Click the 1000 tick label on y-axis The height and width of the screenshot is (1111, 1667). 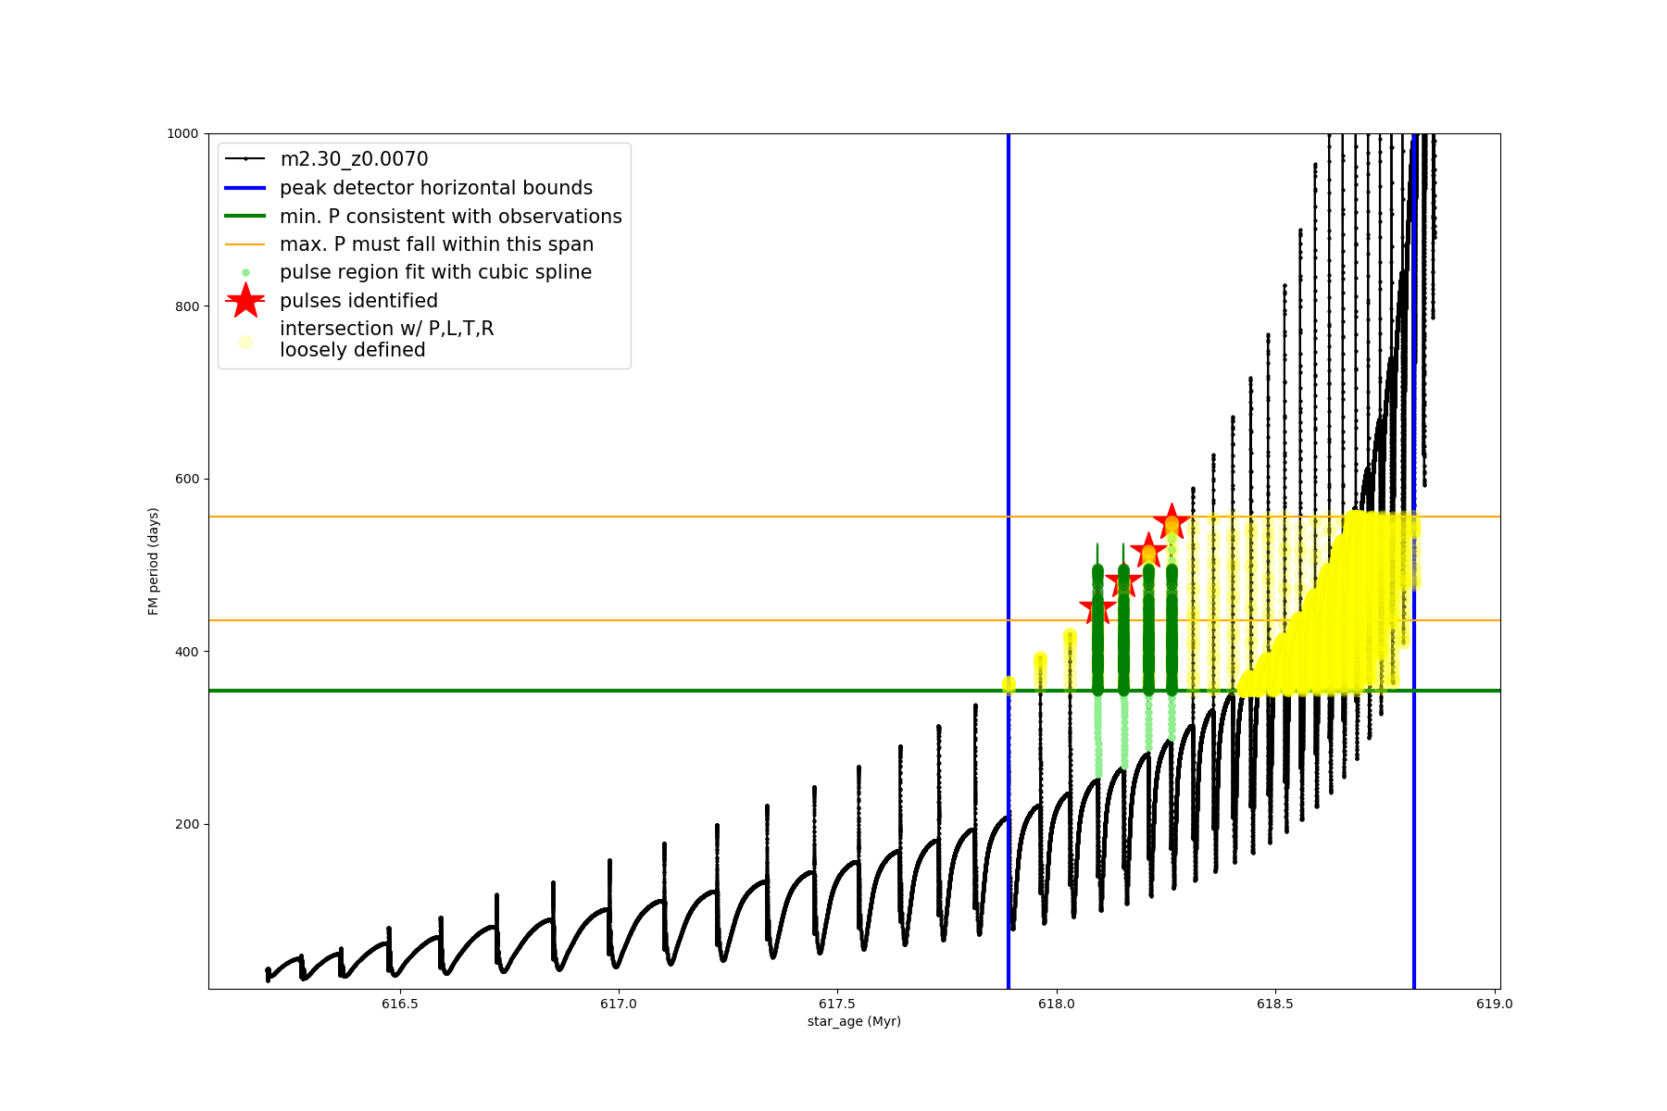click(x=182, y=133)
